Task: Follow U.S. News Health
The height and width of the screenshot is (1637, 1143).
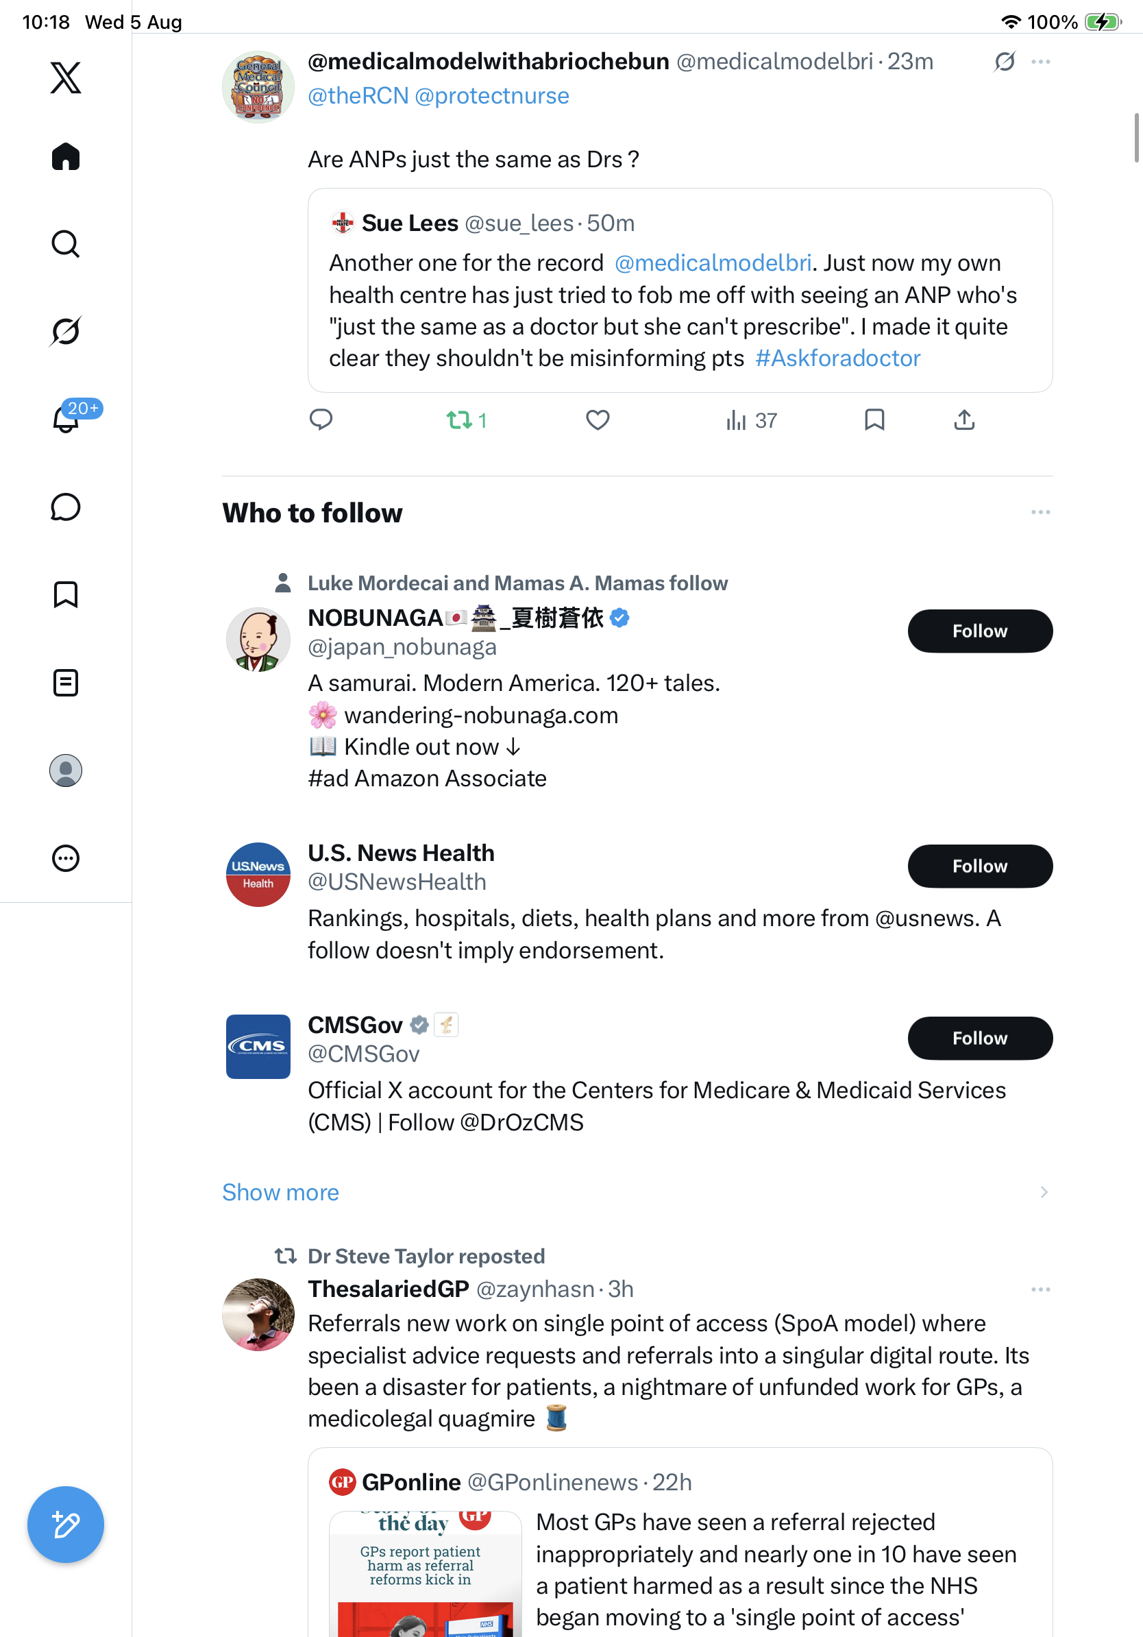Action: click(980, 866)
